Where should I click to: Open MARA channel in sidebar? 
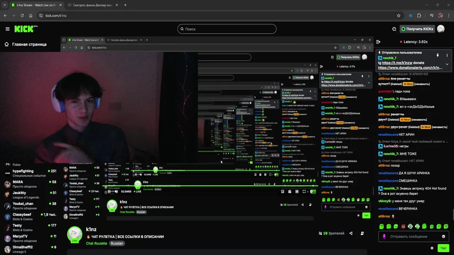30,184
